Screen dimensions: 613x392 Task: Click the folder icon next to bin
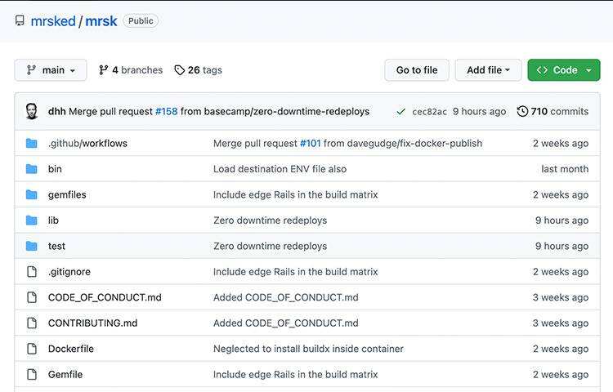[x=32, y=169]
